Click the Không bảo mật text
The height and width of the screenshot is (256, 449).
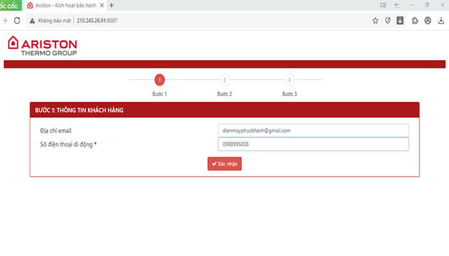tap(55, 20)
